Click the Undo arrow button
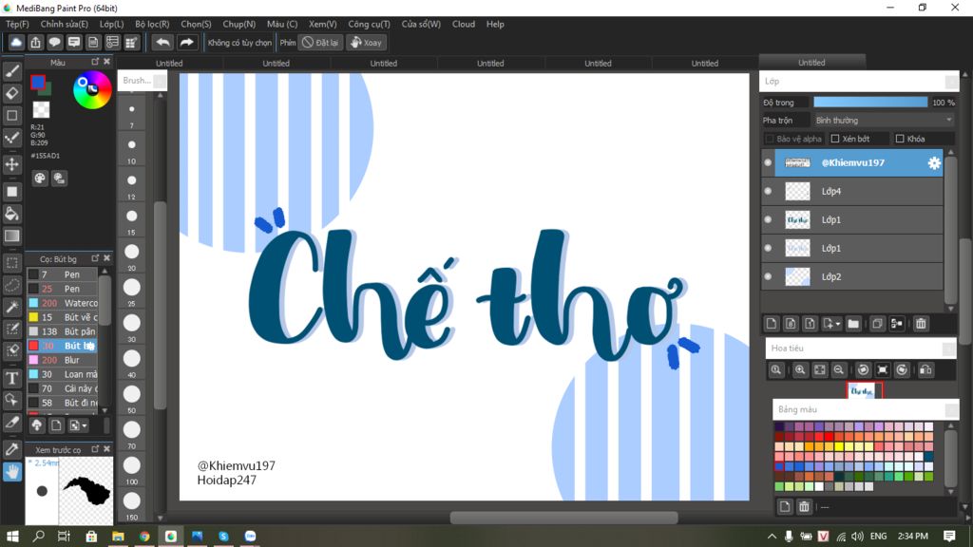This screenshot has width=973, height=547. [162, 42]
